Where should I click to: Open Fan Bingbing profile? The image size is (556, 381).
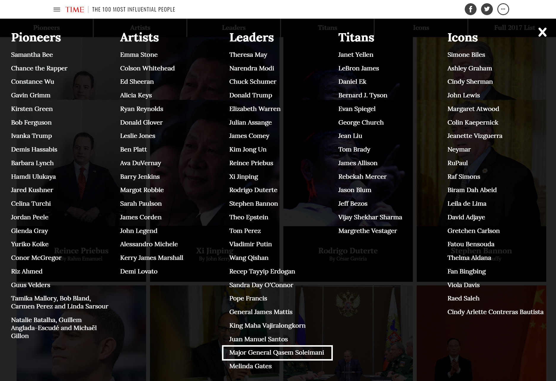[x=466, y=271]
